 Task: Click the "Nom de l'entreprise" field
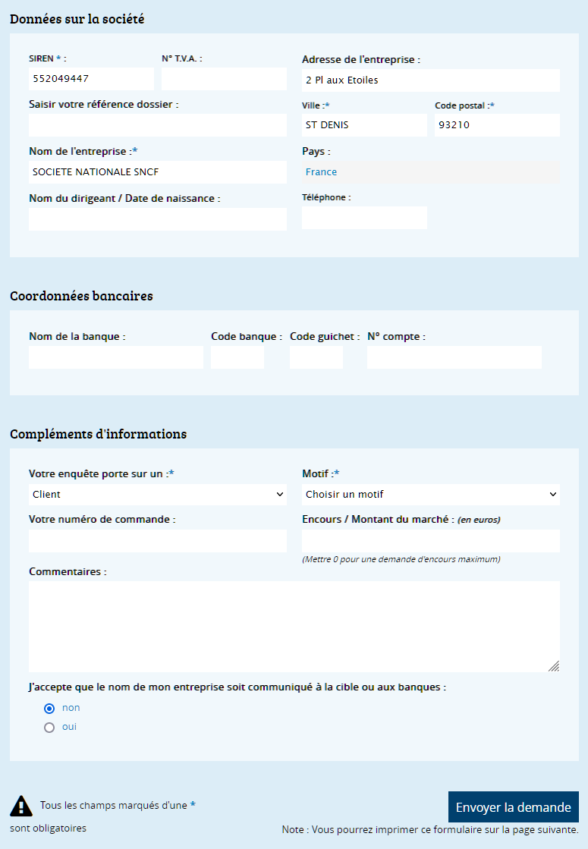(158, 172)
